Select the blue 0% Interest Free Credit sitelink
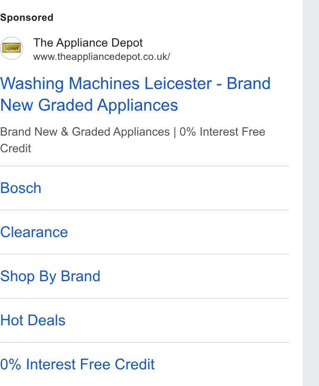Screen dimensions: 319x386 (x=77, y=364)
